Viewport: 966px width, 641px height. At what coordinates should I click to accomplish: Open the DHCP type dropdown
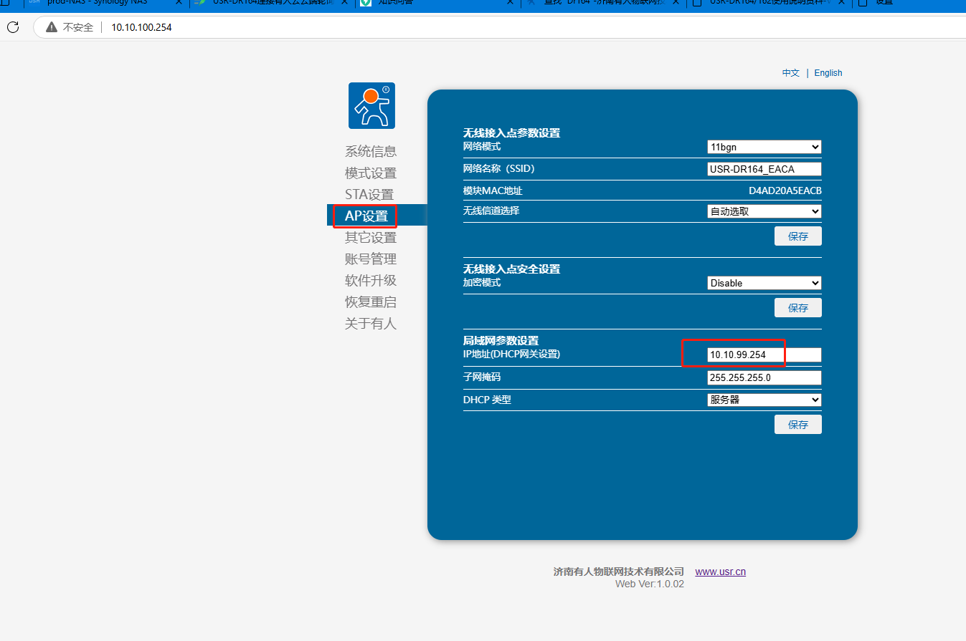pos(764,400)
